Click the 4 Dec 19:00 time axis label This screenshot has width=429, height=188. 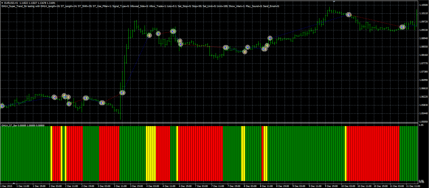185,186
